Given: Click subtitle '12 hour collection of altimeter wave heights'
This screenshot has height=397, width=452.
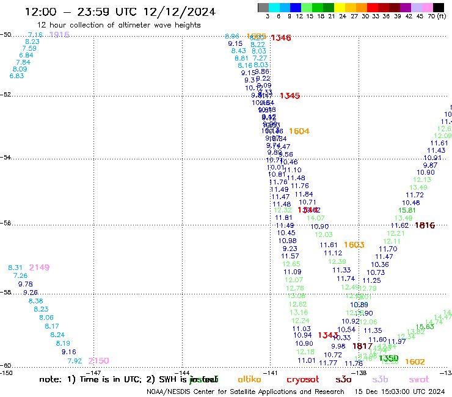Looking at the screenshot, I should (x=118, y=25).
